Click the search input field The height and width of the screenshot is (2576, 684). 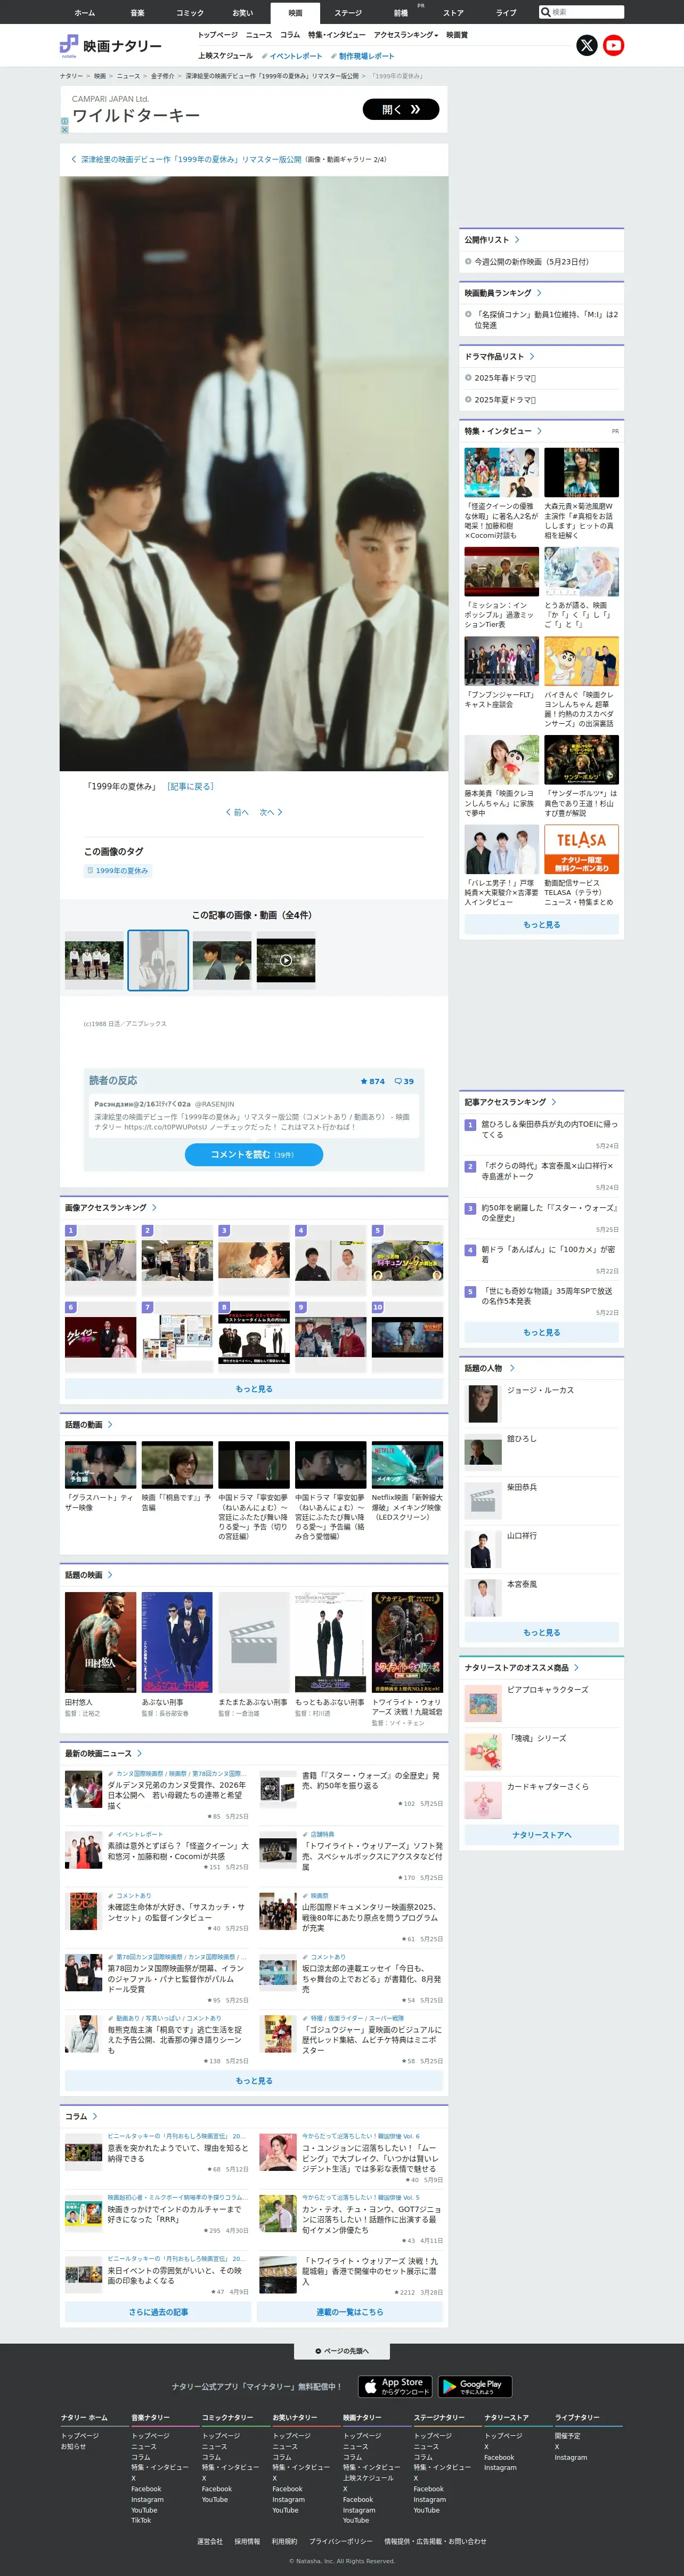click(587, 12)
